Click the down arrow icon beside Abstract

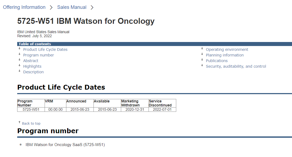click(x=19, y=60)
